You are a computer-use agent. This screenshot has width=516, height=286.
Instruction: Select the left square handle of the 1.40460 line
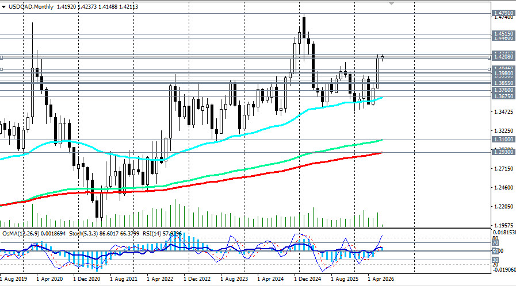click(x=1, y=69)
